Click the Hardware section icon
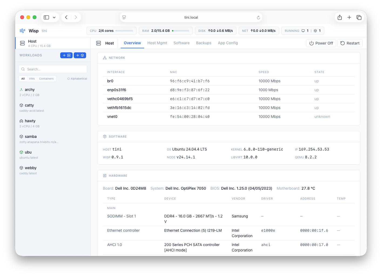The width and height of the screenshot is (382, 276). point(105,176)
